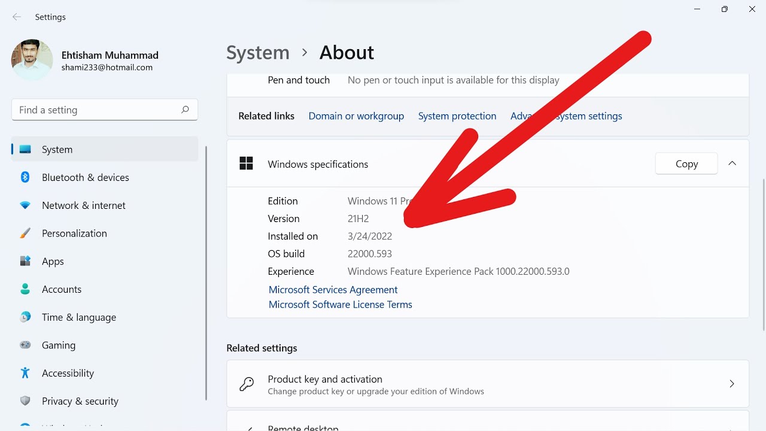The width and height of the screenshot is (766, 431).
Task: Select Apps text in the sidebar
Action: tap(53, 262)
